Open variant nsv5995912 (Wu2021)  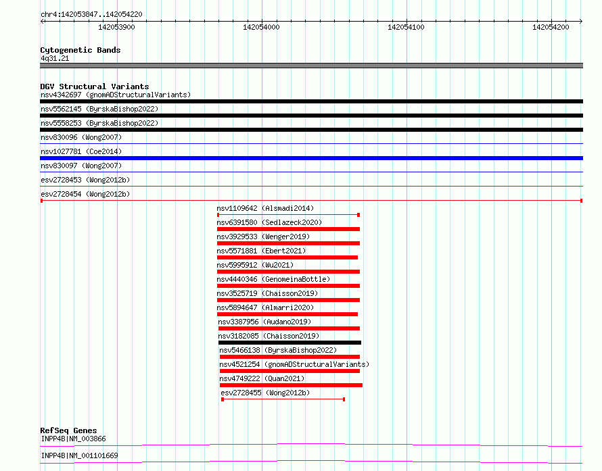tap(255, 265)
